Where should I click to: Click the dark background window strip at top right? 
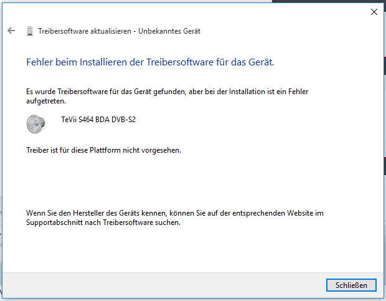(x=329, y=1)
